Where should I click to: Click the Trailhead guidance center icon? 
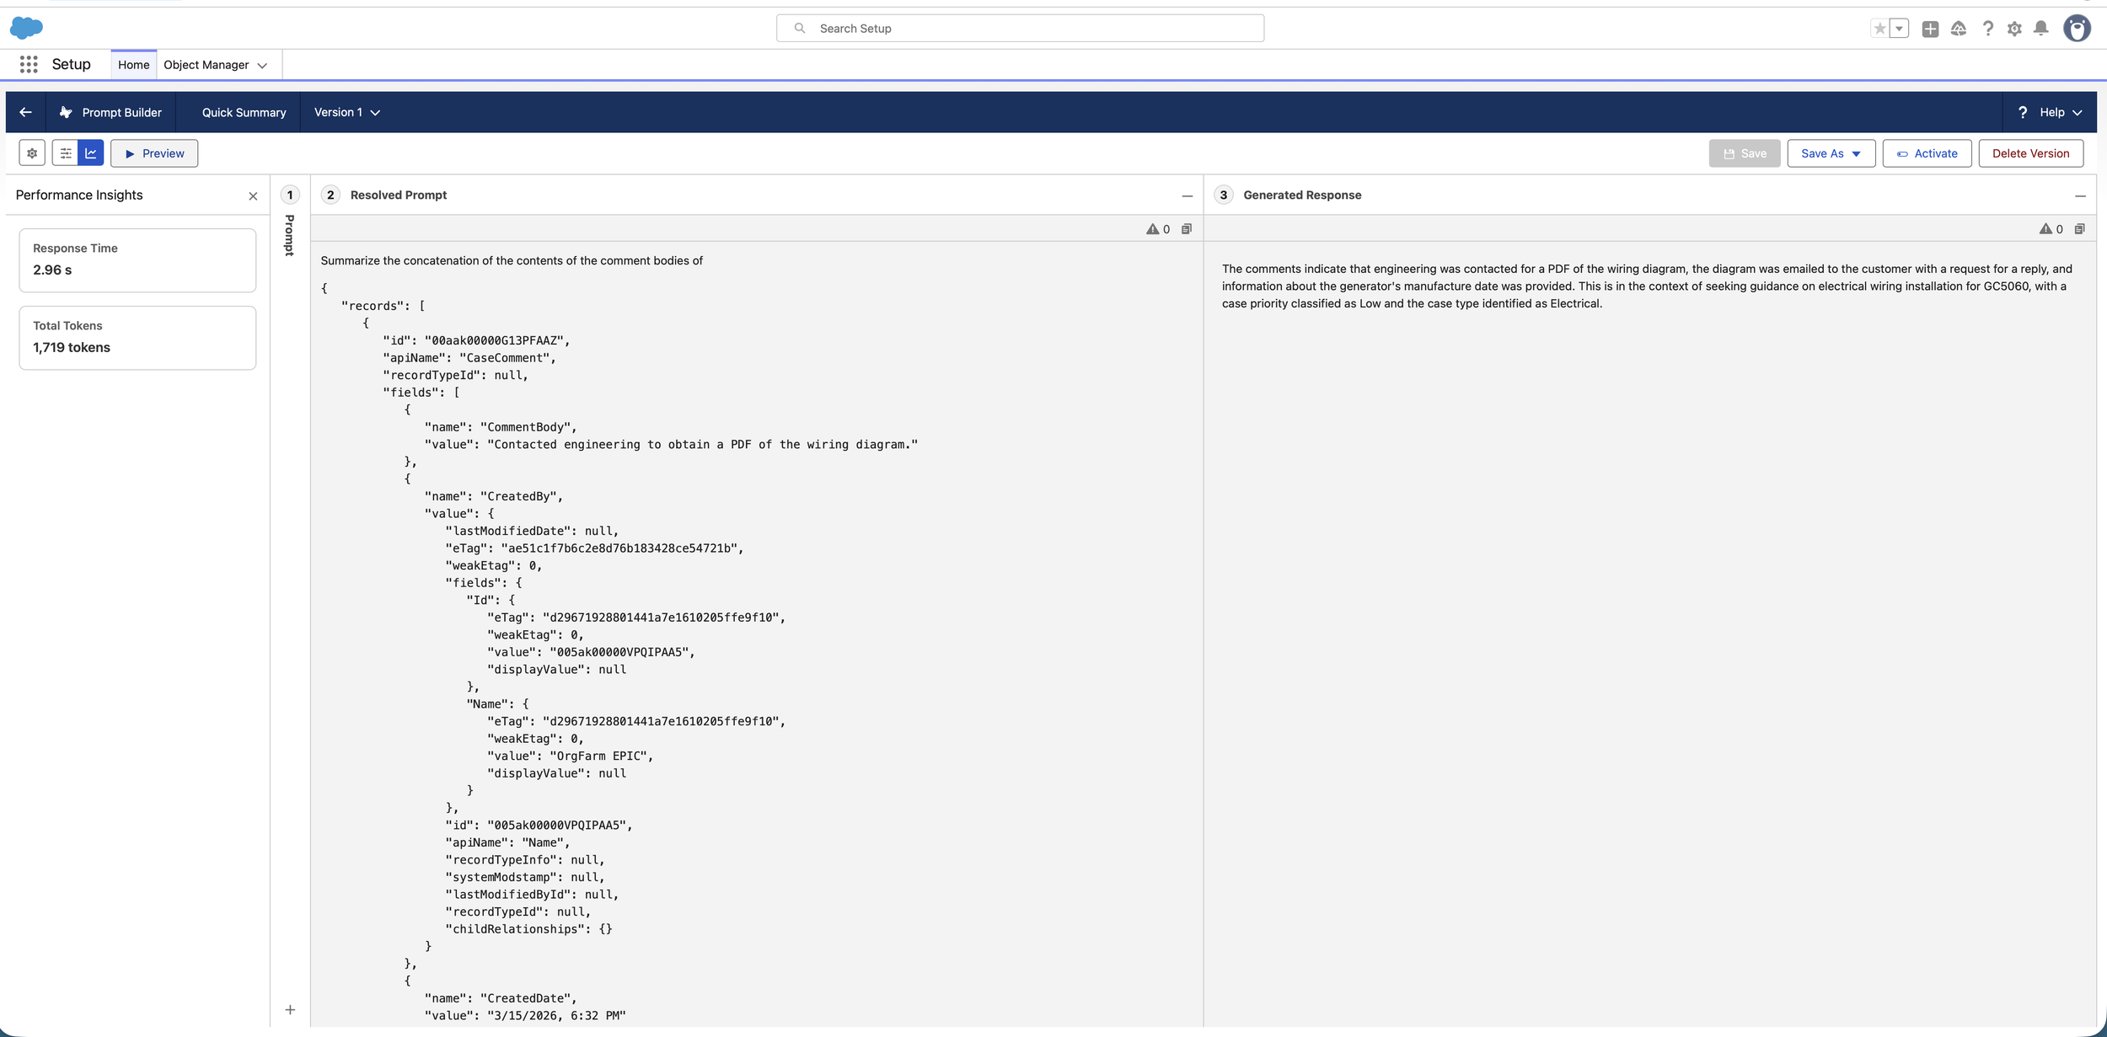[x=1959, y=29]
